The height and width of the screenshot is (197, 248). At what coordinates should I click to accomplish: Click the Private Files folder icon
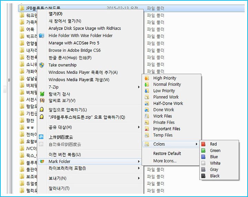click(147, 123)
